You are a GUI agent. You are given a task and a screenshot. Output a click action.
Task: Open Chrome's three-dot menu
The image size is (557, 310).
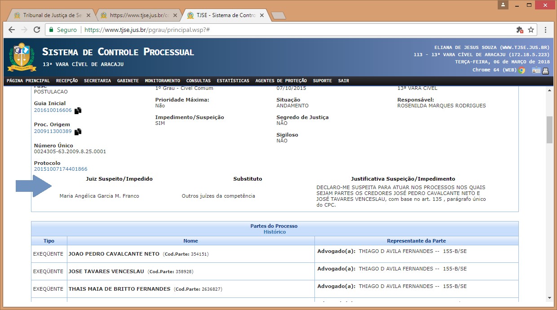click(x=545, y=30)
